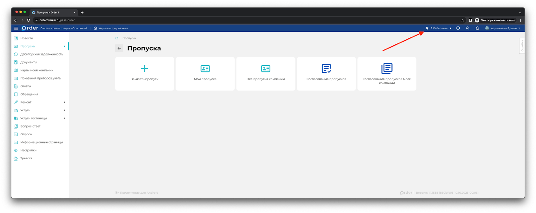Click the back arrow beside Пропуска heading
The width and height of the screenshot is (536, 213).
click(x=119, y=48)
